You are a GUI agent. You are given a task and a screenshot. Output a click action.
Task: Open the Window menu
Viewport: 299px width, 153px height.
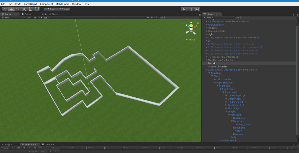76,4
